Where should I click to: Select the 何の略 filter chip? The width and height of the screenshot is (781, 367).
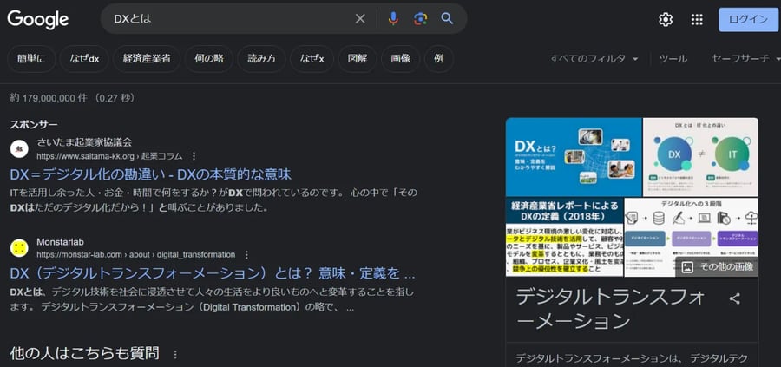[208, 59]
